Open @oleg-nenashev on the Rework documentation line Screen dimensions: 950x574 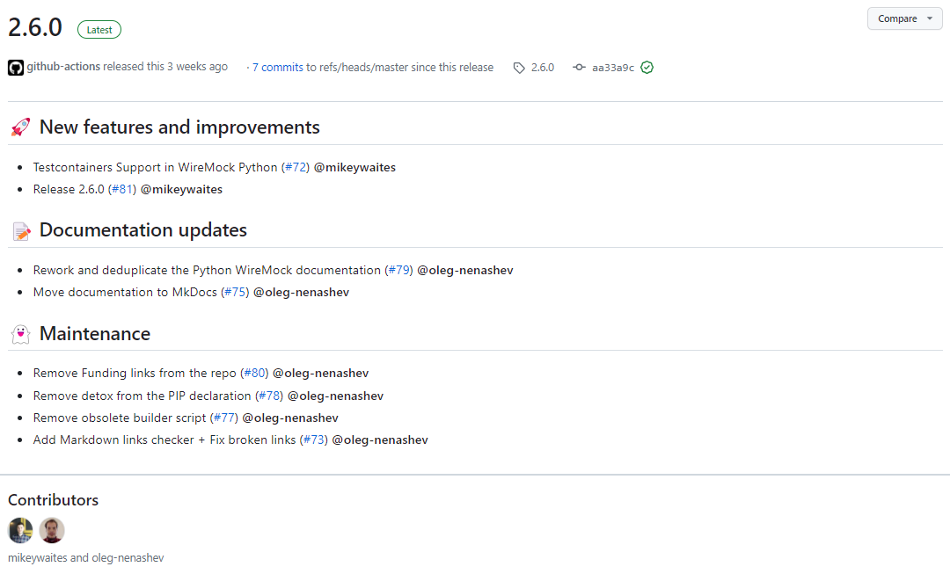tap(465, 270)
